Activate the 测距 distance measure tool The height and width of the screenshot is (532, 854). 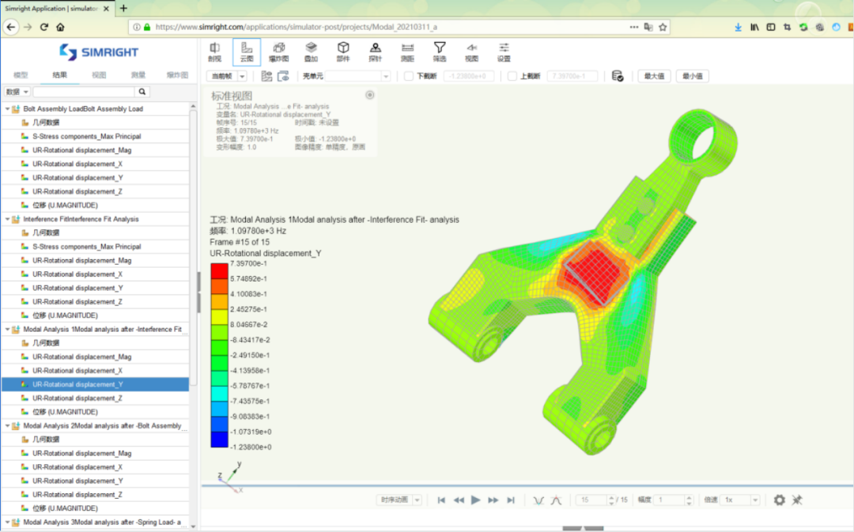(407, 52)
